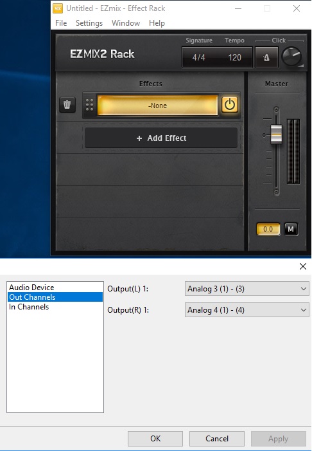
Task: Open the Output(R) 1 dropdown
Action: point(247,310)
